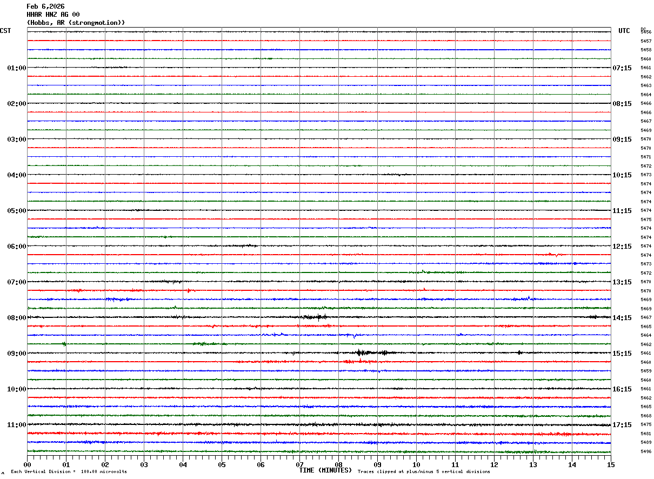The width and height of the screenshot is (654, 479).
Task: Select the 08 minute mark on bottom axis
Action: point(338,464)
